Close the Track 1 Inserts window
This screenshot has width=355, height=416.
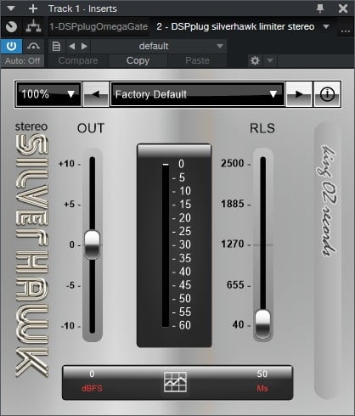[x=343, y=8]
